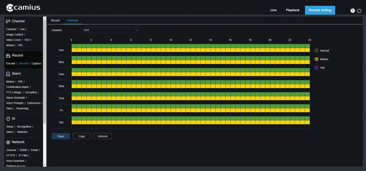Click the Channel section icon in sidebar
Screen dimensions: 366x171
(8, 21)
